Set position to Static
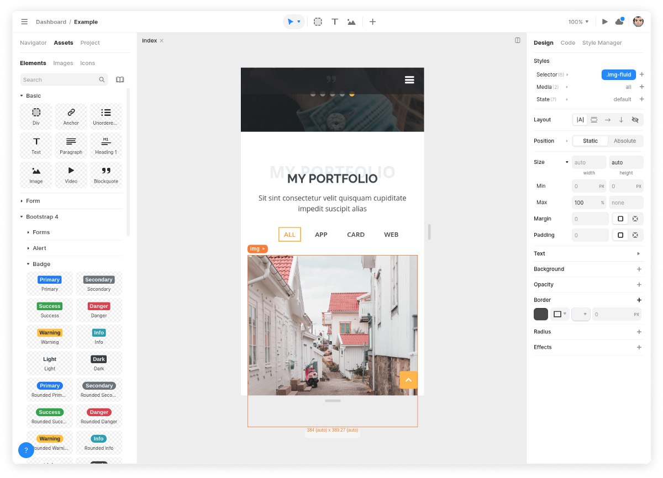The height and width of the screenshot is (478, 663). (x=590, y=141)
